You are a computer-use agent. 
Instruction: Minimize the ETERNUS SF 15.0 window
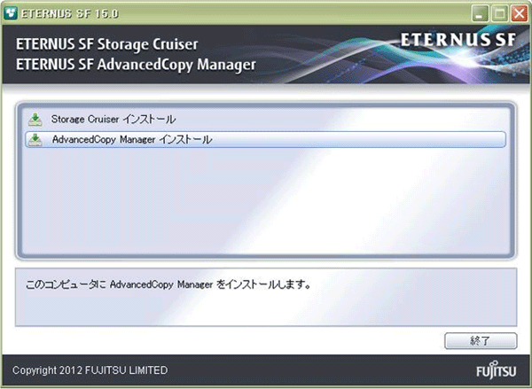click(x=480, y=14)
